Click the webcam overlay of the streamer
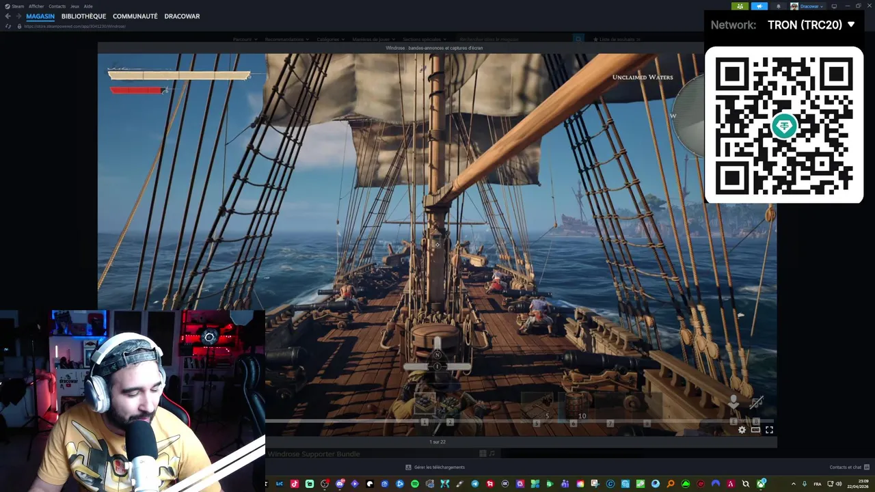The width and height of the screenshot is (875, 492). (x=133, y=401)
